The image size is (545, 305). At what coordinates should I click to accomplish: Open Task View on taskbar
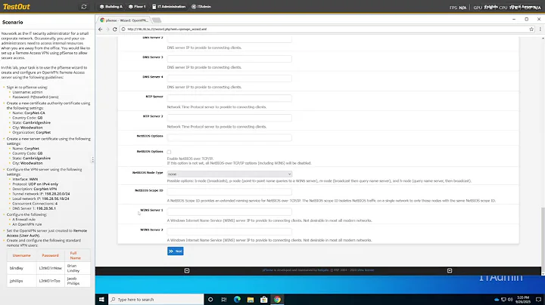[224, 300]
